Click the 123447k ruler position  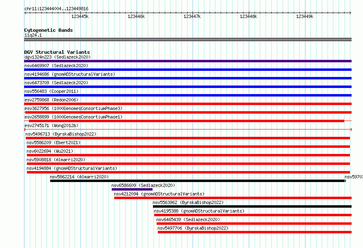click(192, 16)
